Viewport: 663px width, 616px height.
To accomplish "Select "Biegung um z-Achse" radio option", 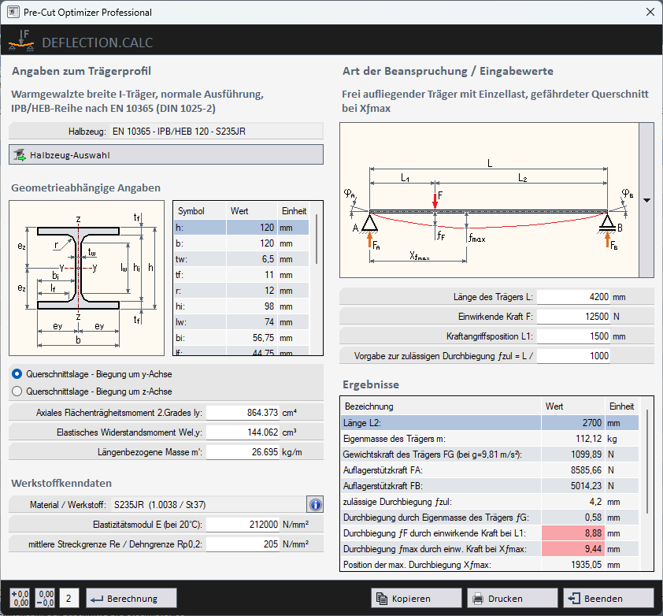I will 15,391.
